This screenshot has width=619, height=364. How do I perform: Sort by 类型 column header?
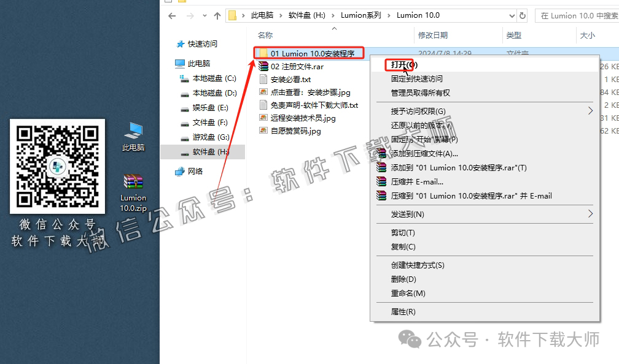tap(513, 35)
